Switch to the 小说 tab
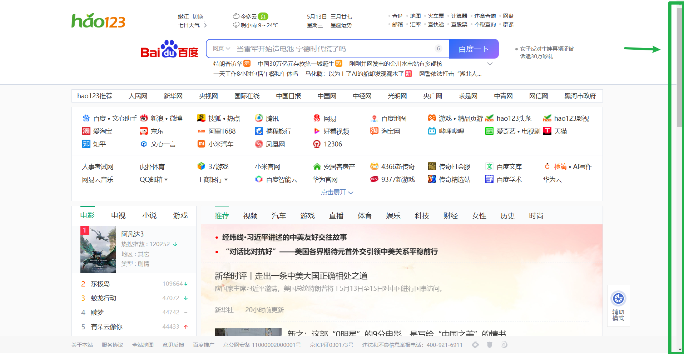Image resolution: width=684 pixels, height=354 pixels. point(149,215)
